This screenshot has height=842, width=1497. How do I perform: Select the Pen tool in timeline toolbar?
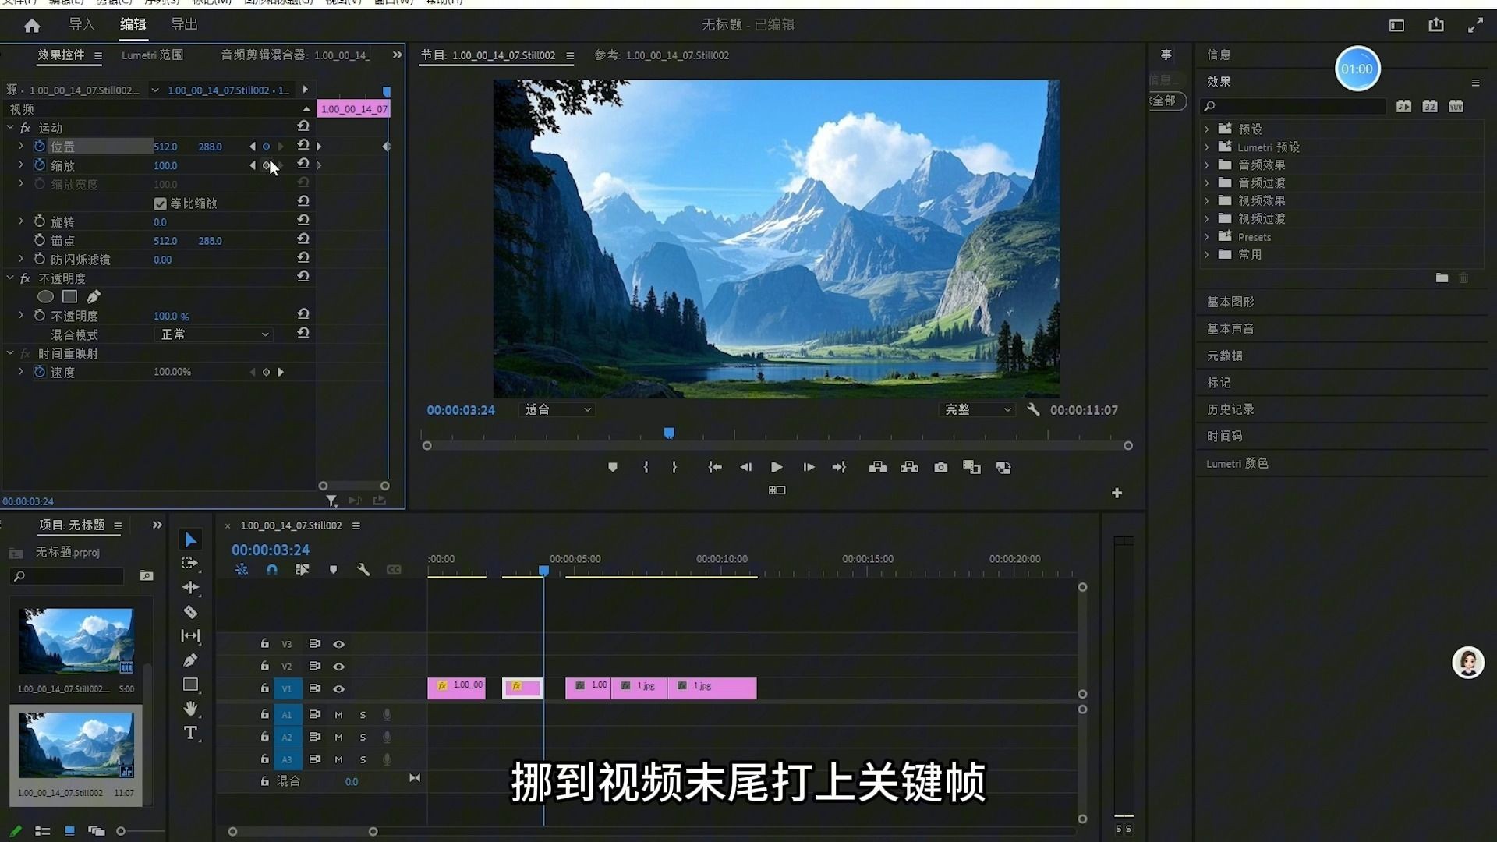pos(190,660)
